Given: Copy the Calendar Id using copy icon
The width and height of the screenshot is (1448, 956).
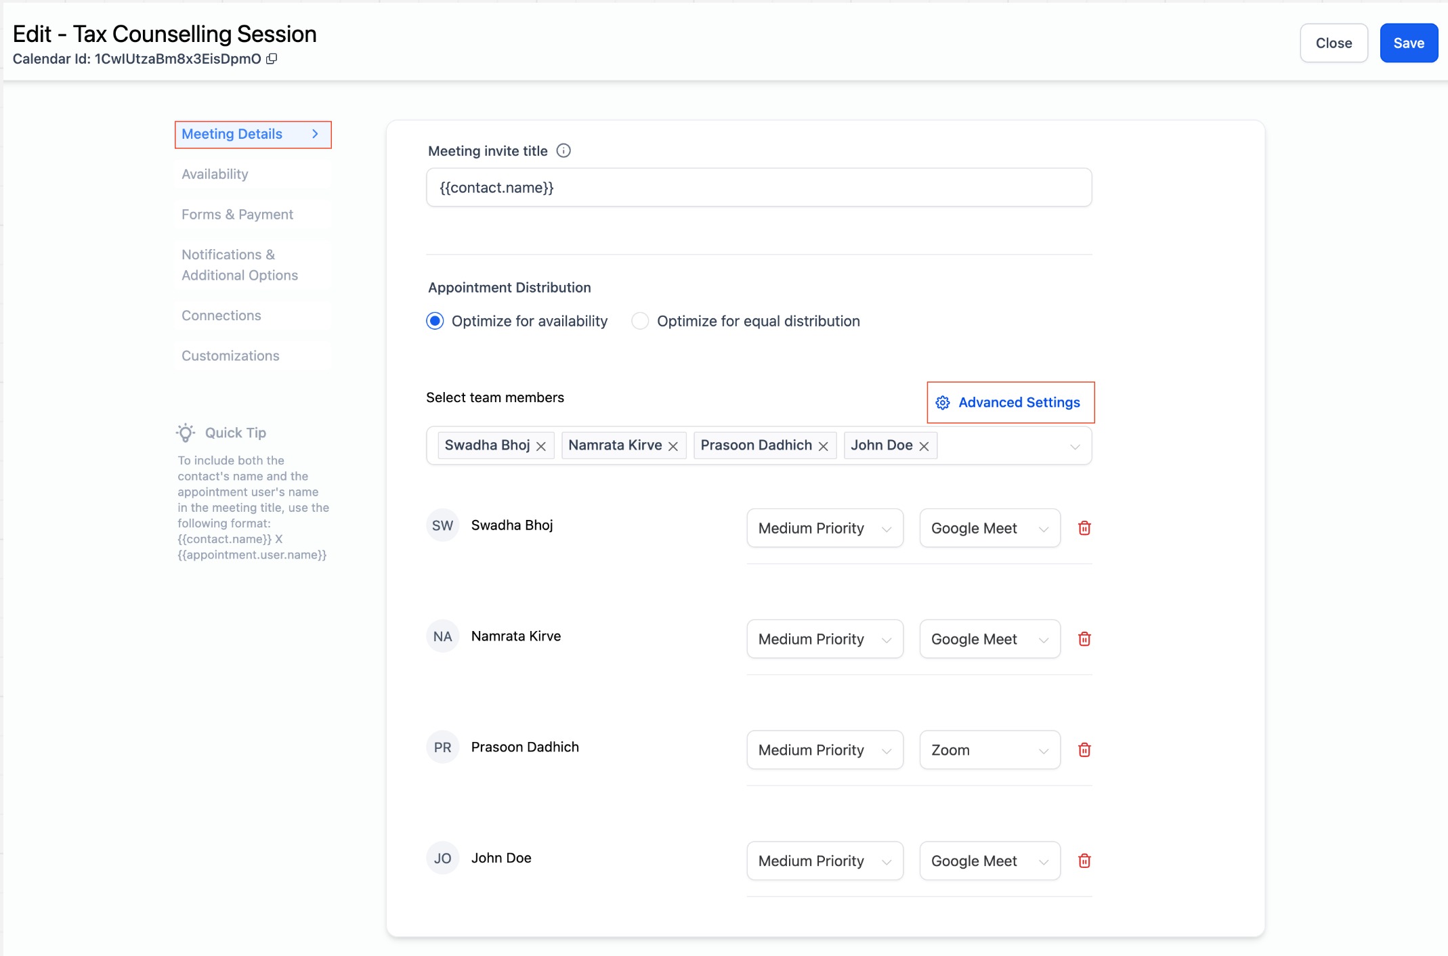Looking at the screenshot, I should click(x=272, y=59).
